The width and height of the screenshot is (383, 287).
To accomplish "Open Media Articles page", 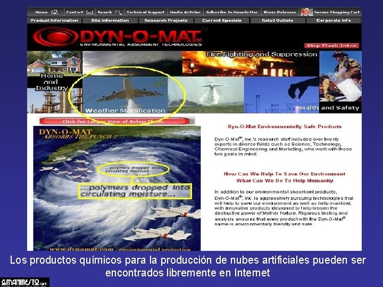I will (185, 12).
